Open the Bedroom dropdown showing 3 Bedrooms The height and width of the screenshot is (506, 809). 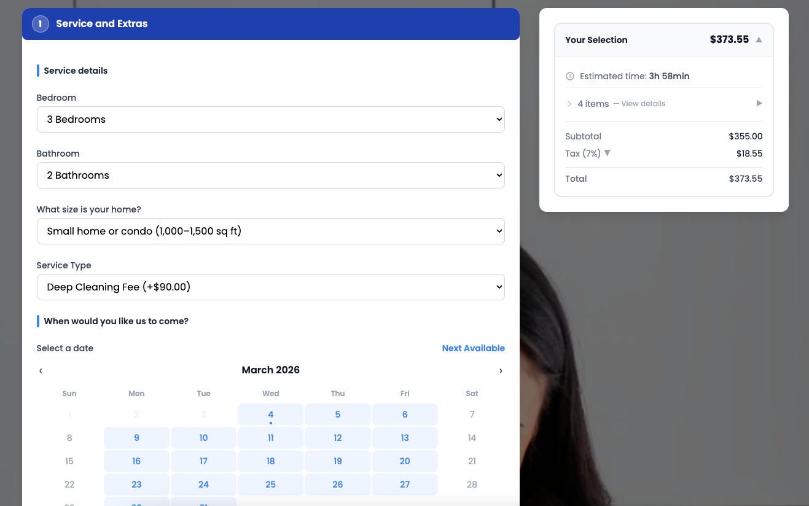point(270,119)
